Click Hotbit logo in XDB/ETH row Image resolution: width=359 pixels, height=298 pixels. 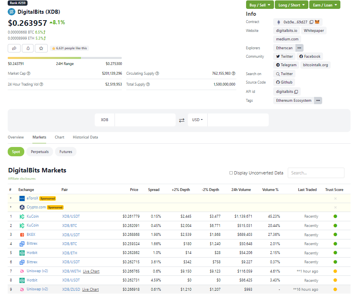22,253
